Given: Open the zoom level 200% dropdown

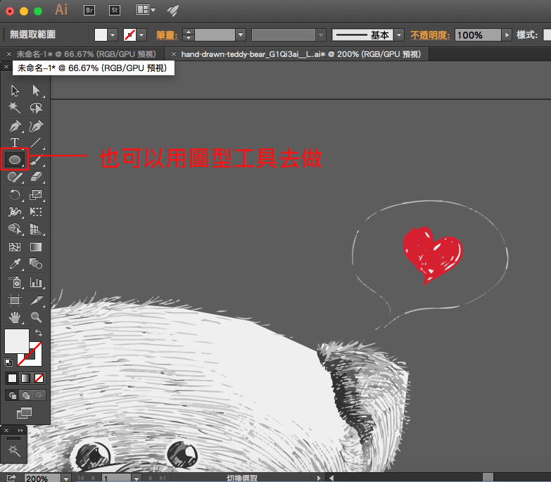Looking at the screenshot, I should point(65,478).
